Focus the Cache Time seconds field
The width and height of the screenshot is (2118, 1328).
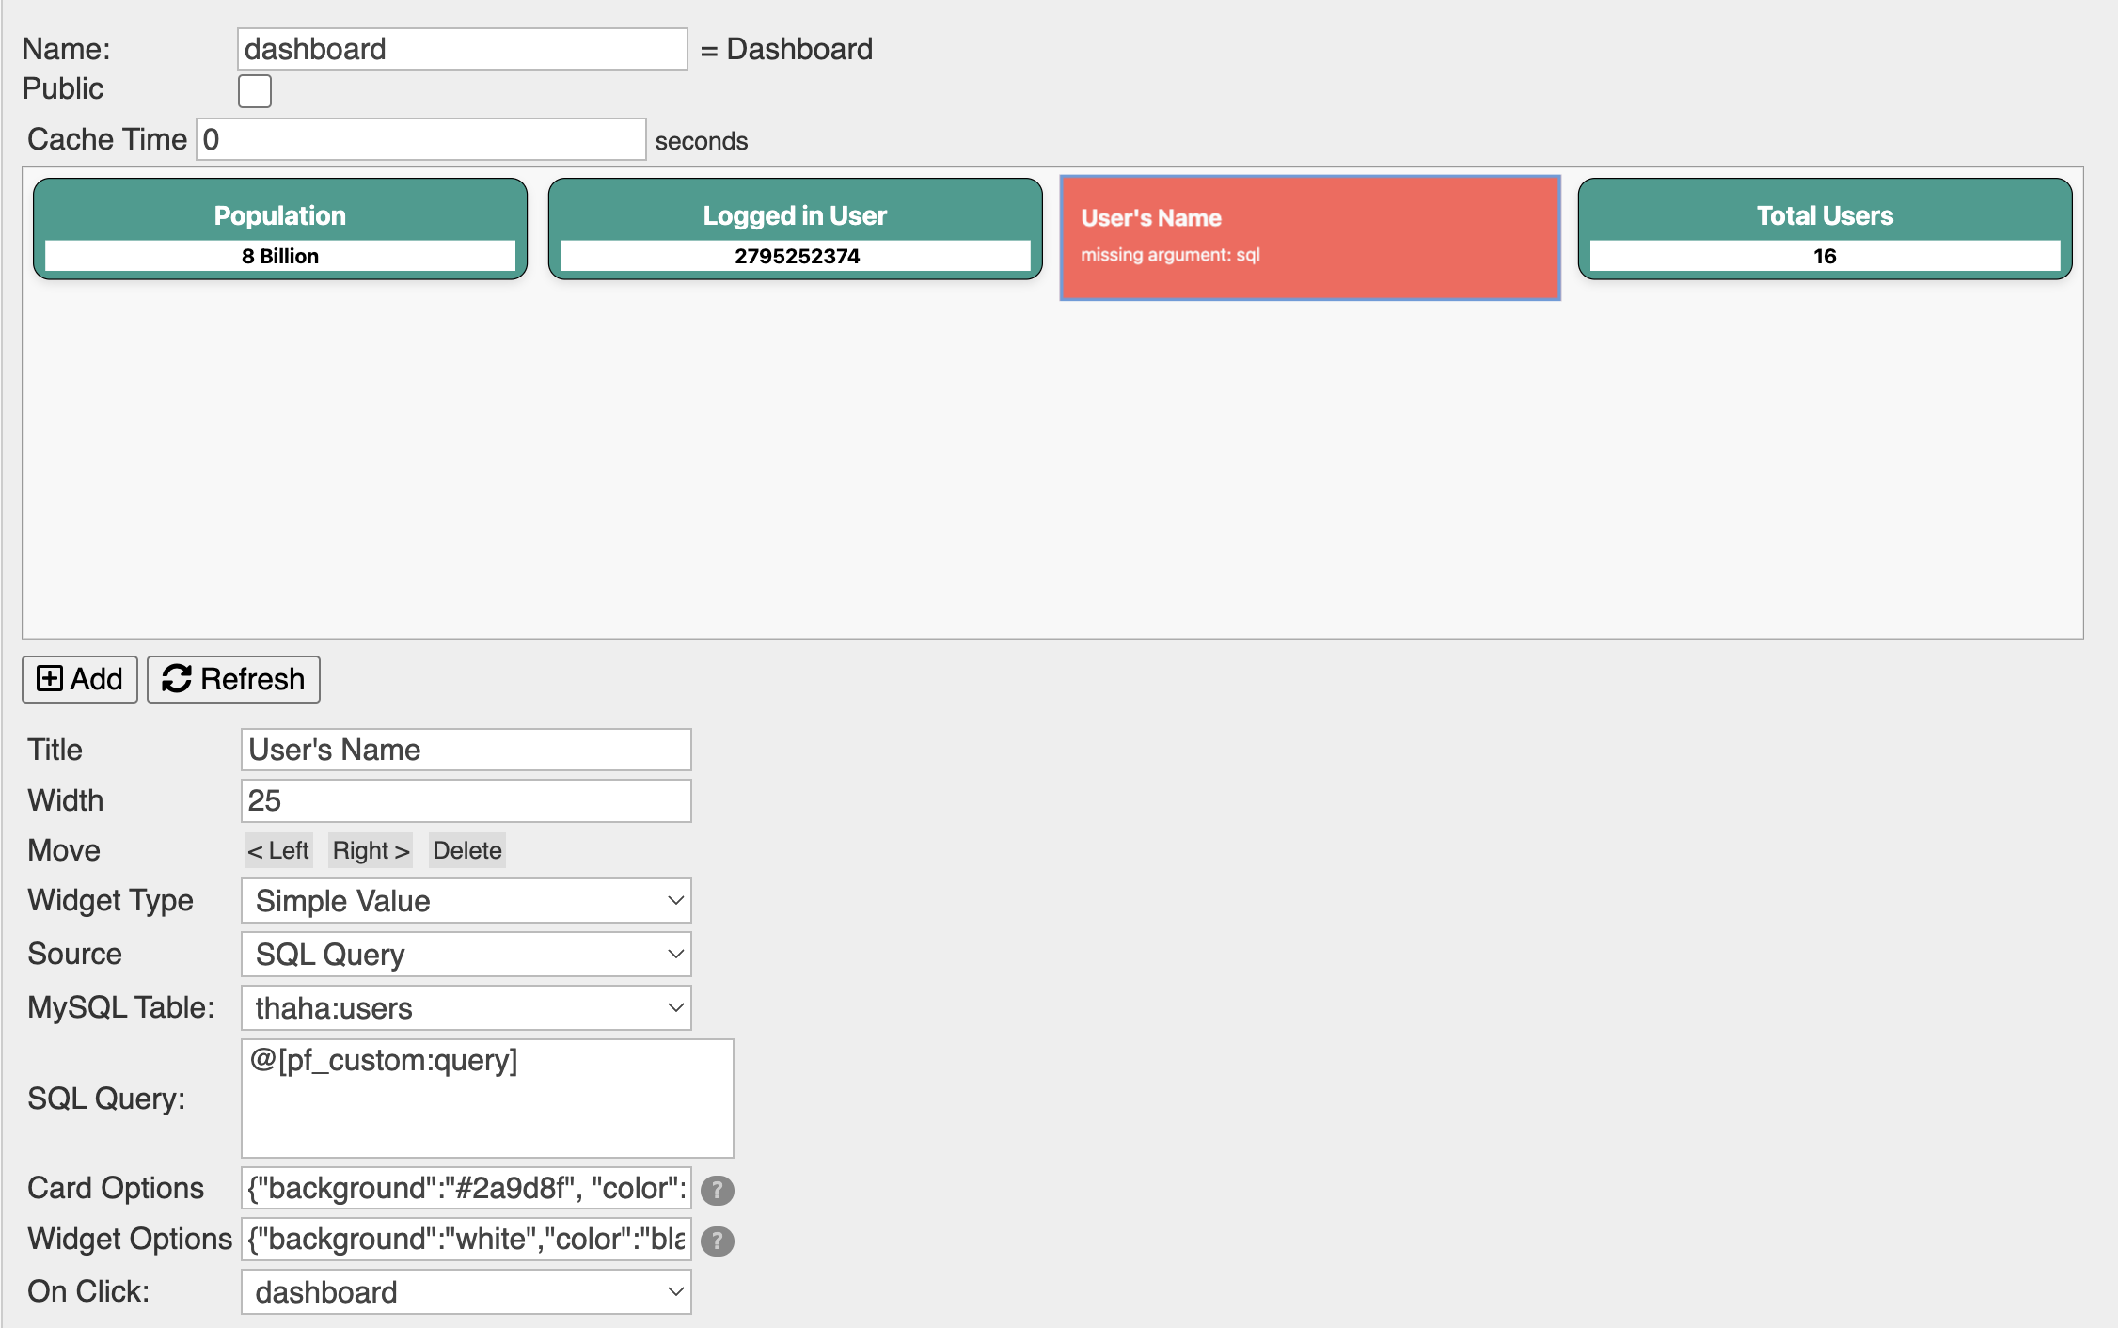click(x=420, y=139)
